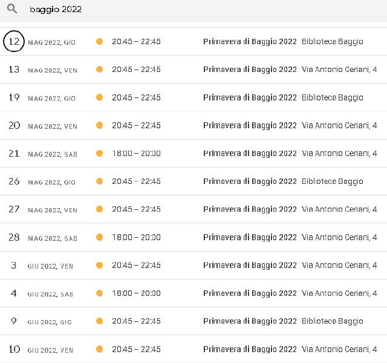Click the date number 13 for MAG 2022, VEN
Viewport: 387px width, 363px height.
(x=14, y=70)
